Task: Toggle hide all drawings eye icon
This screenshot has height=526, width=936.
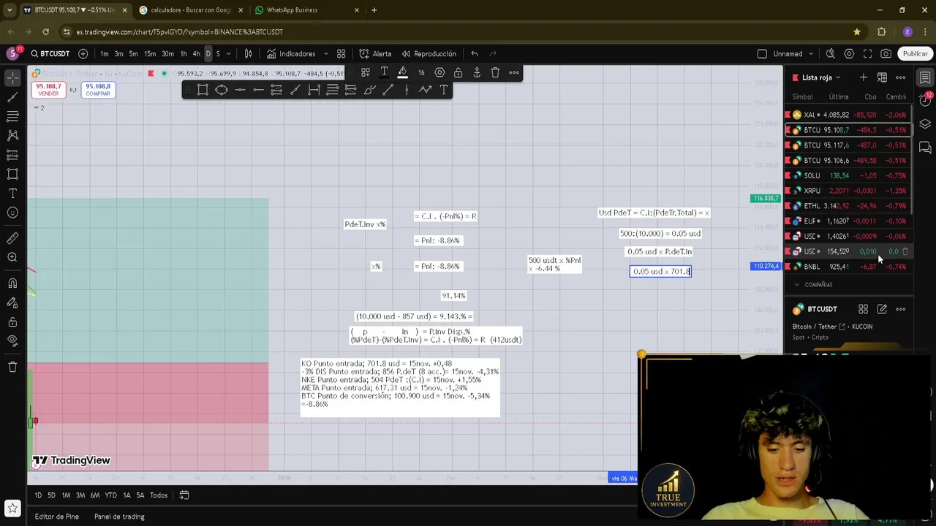Action: (x=12, y=340)
